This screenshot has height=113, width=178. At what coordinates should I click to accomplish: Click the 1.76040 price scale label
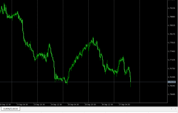tap(172, 86)
